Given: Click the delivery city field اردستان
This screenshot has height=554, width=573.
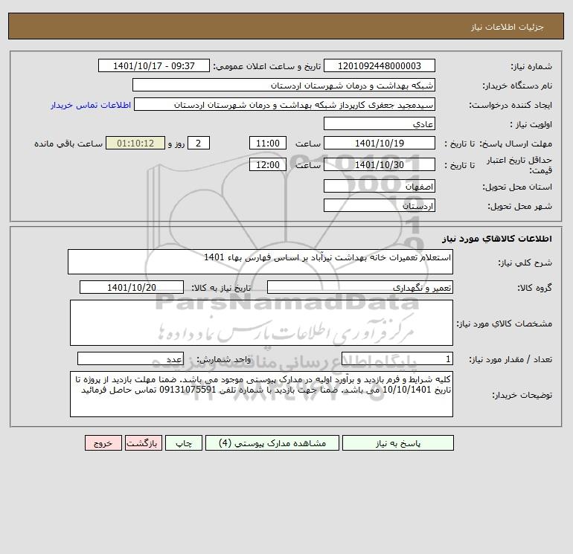Looking at the screenshot, I should 380,205.
